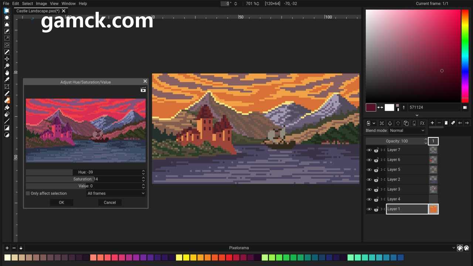Toggle the lock on Layer 4
Image resolution: width=473 pixels, height=266 pixels.
pos(376,199)
